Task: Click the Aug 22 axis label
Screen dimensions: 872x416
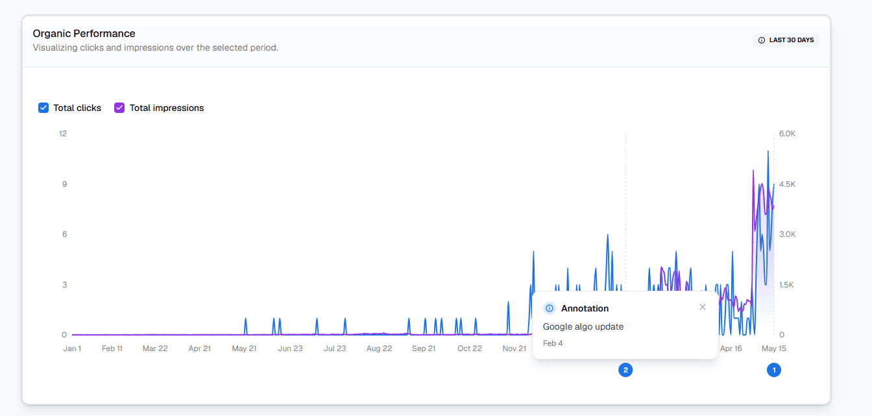Action: pyautogui.click(x=379, y=349)
